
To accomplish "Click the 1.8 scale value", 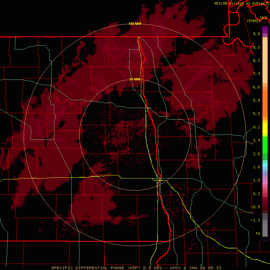I will click(256, 167).
